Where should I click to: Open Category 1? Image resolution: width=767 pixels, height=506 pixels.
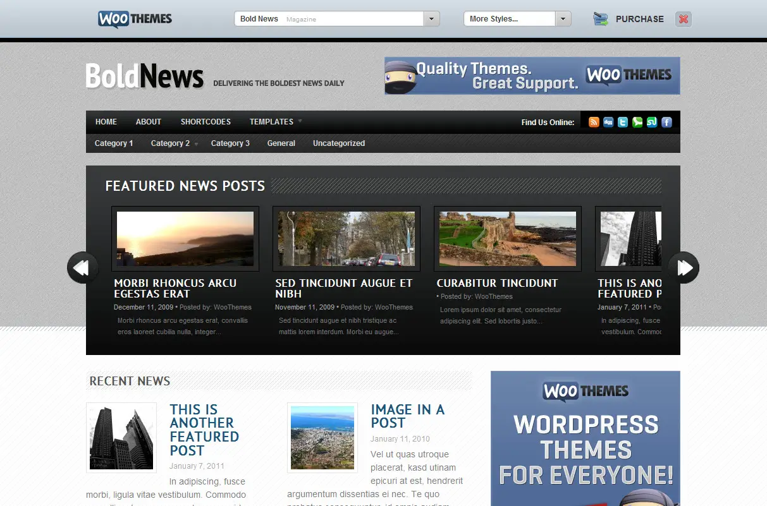(x=114, y=143)
